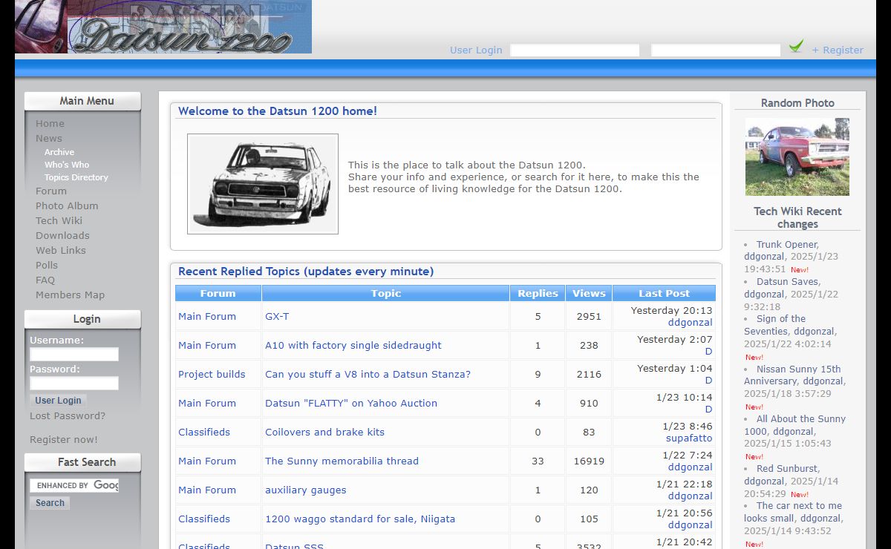This screenshot has height=549, width=891.
Task: Open News in Main Menu
Action: point(49,139)
